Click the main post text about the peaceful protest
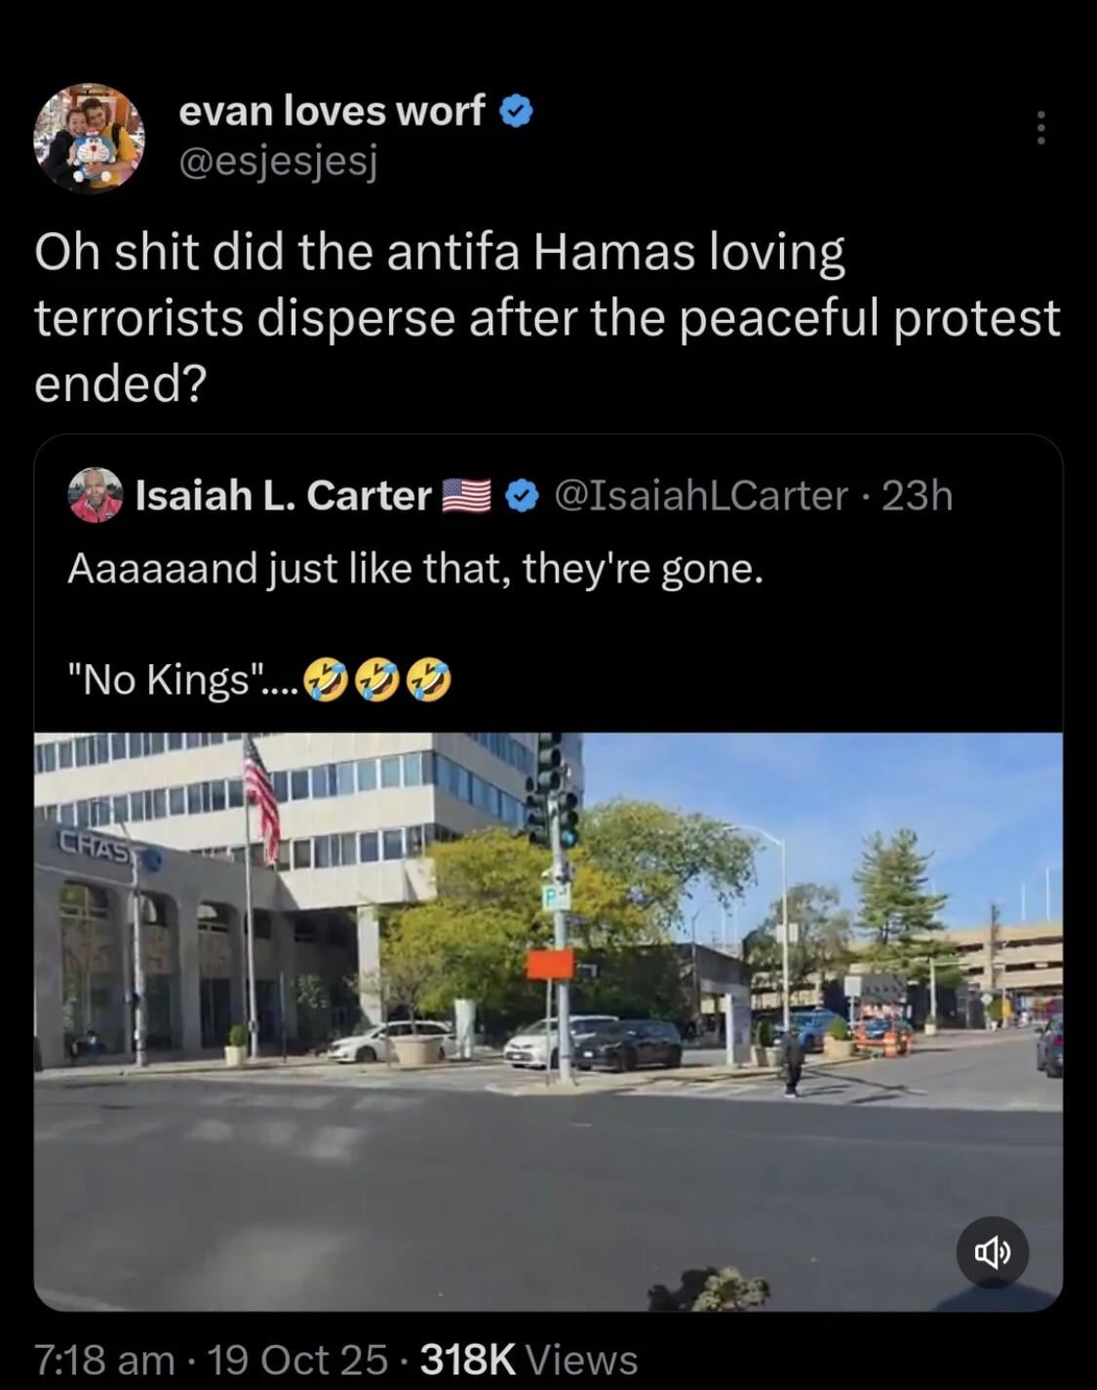Image resolution: width=1097 pixels, height=1390 pixels. click(x=546, y=317)
